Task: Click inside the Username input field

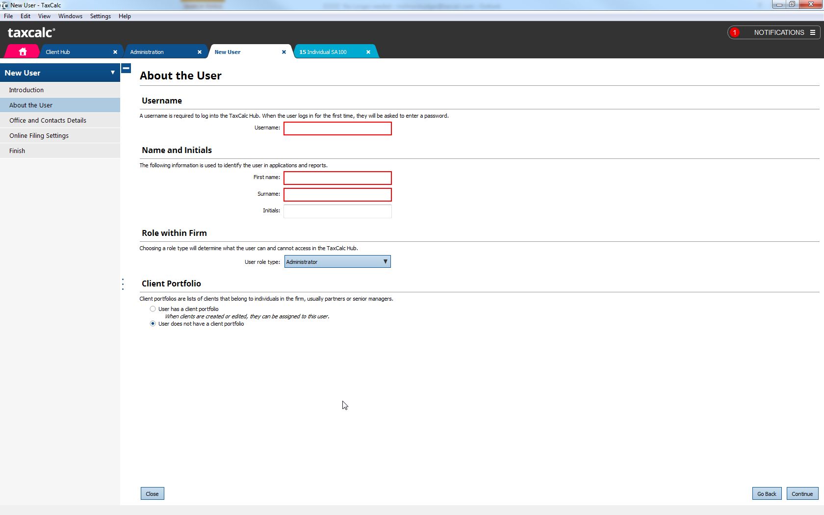Action: pyautogui.click(x=337, y=129)
